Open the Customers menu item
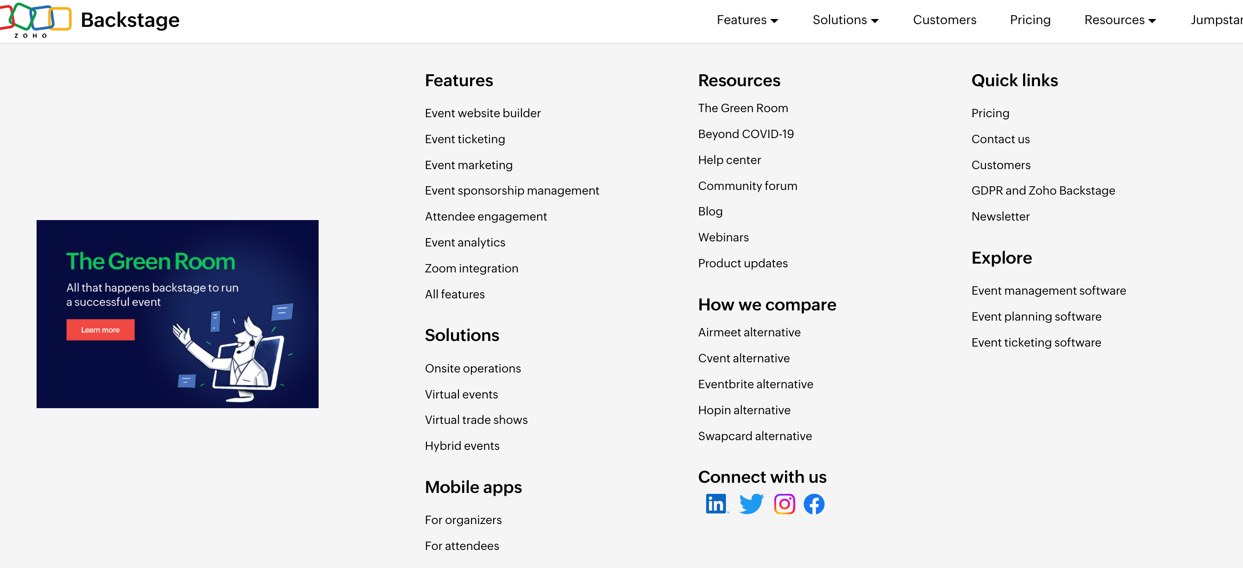 944,20
